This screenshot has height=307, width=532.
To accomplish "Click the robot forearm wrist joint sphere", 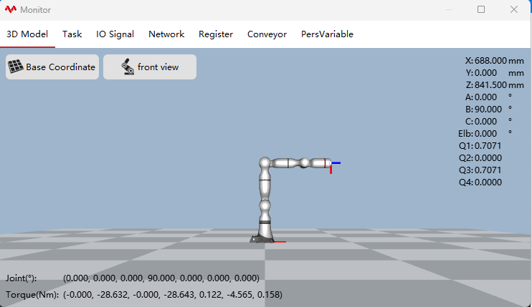I will pos(305,163).
